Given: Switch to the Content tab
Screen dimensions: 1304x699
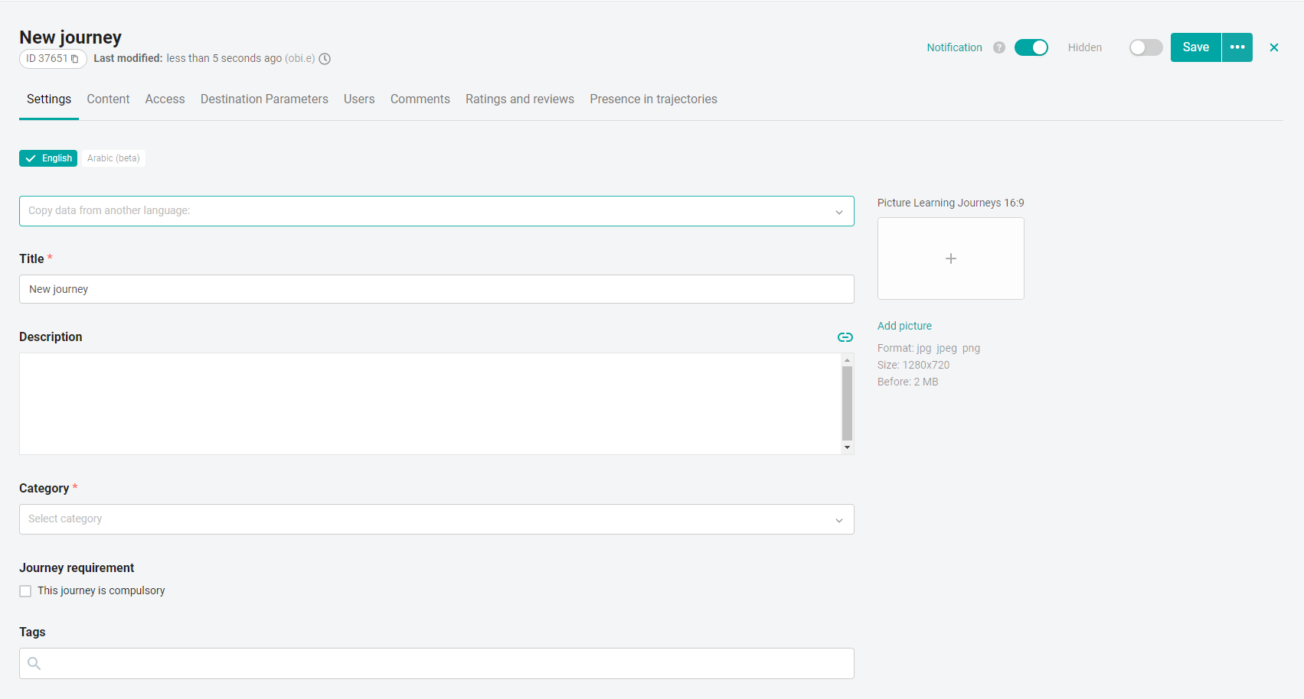Looking at the screenshot, I should (x=108, y=99).
